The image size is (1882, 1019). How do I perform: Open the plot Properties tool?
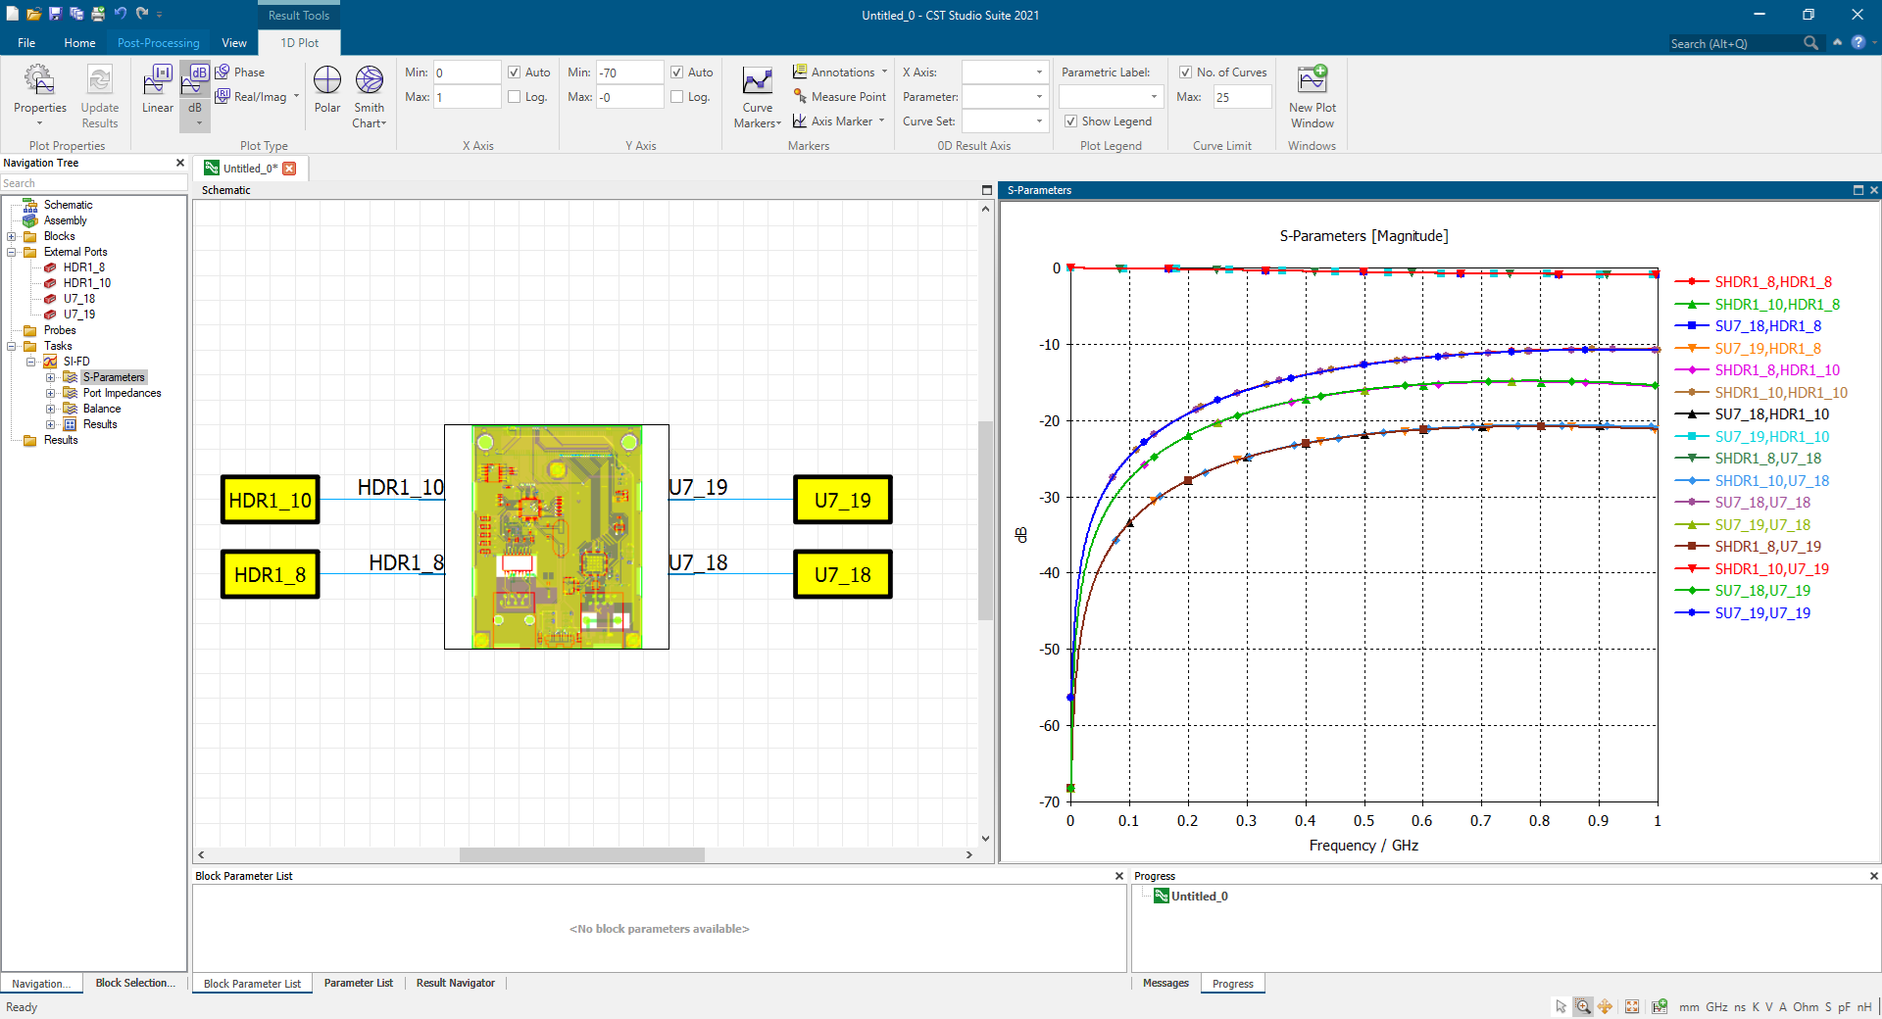coord(39,90)
